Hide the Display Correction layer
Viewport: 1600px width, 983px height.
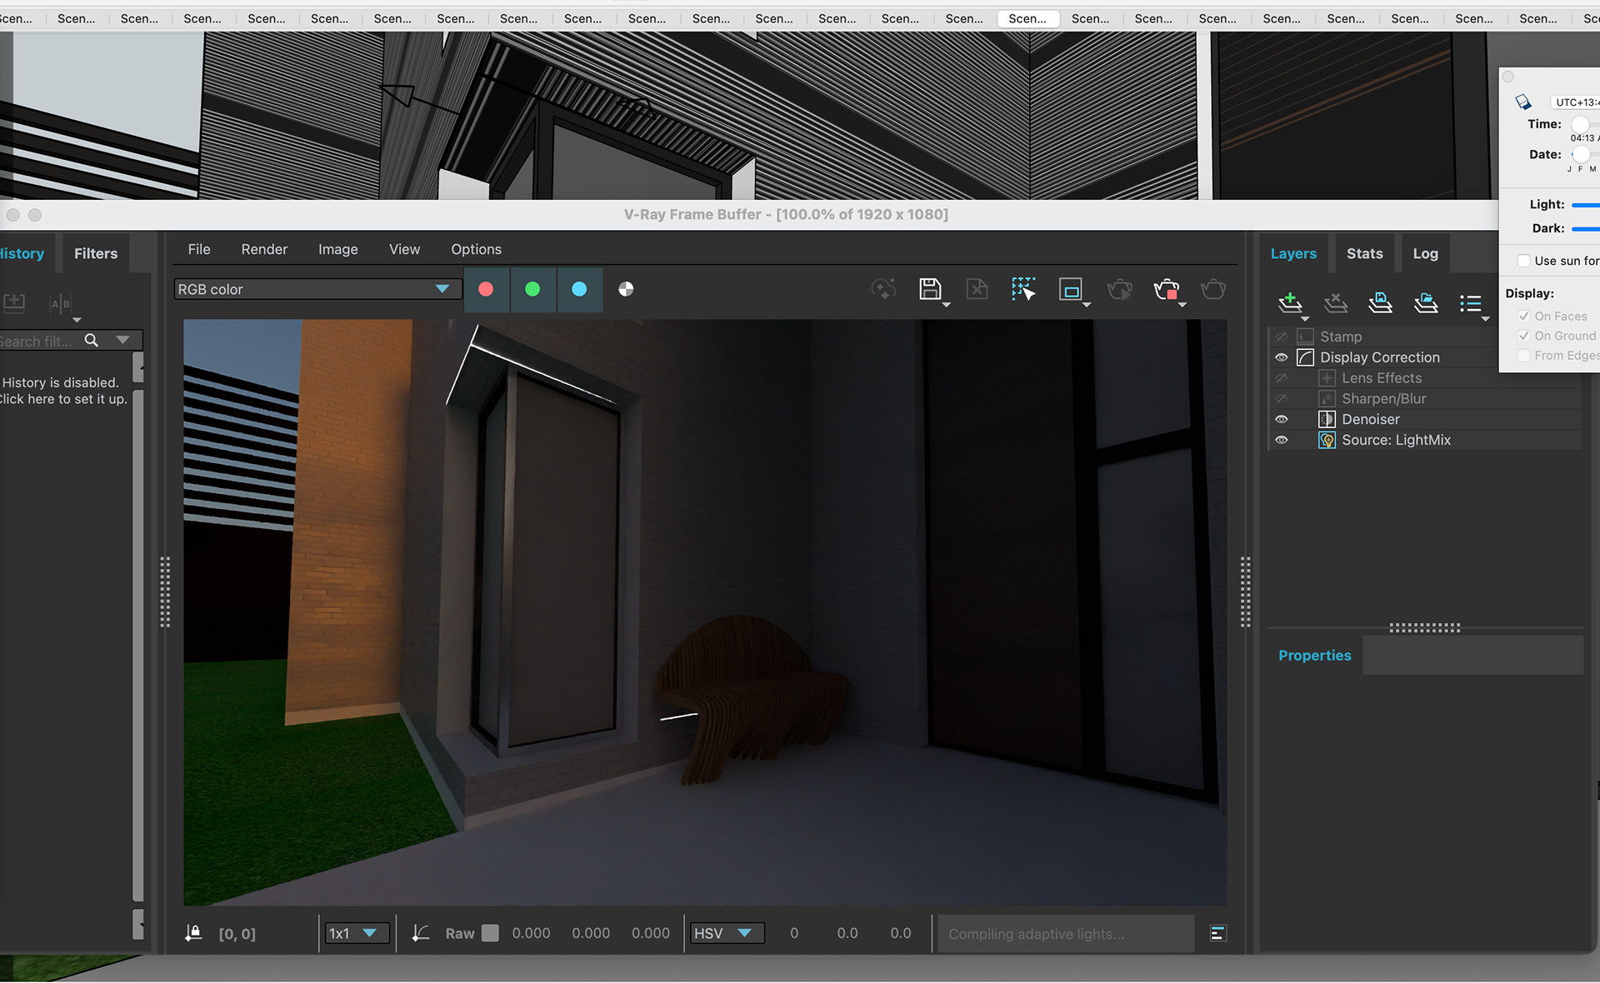[x=1282, y=357]
